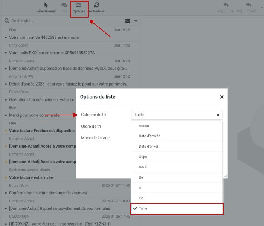Click the Sélectionner cursor icon
The height and width of the screenshot is (226, 264).
[x=46, y=5]
